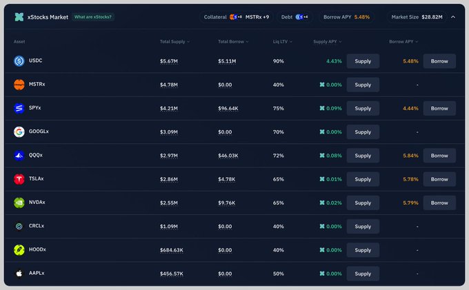Collapse the xStocks Market section chevron
Viewport: 469px width, 290px height.
[453, 17]
